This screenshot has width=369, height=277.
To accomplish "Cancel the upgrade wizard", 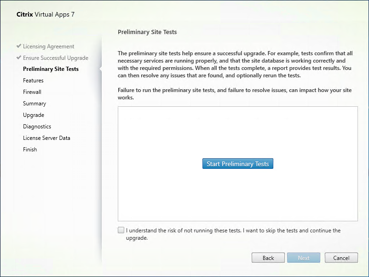I will (341, 258).
